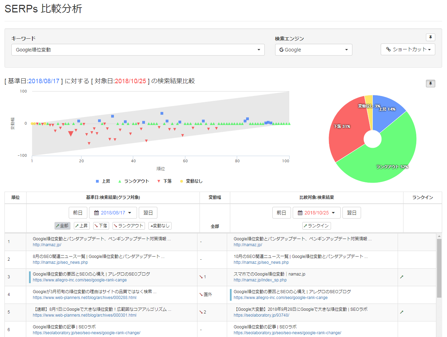Click the down-arrow 圏外 change indicator in row 4
The height and width of the screenshot is (337, 447).
click(x=205, y=295)
